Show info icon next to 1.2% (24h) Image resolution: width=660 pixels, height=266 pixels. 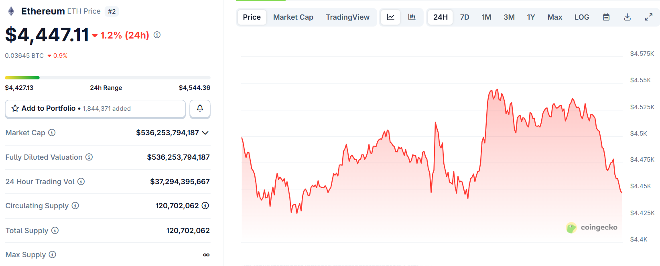click(x=157, y=35)
